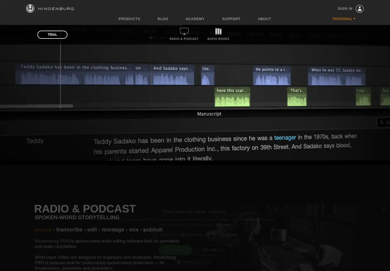The height and width of the screenshot is (271, 390).
Task: Open the SUPPORT menu item
Action: pos(231,19)
